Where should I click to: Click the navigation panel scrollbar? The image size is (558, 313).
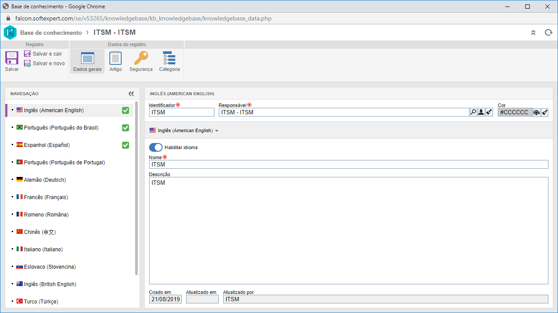[x=136, y=188]
